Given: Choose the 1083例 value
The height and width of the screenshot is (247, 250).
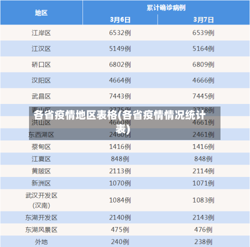Looking at the screenshot, I should (203, 200).
